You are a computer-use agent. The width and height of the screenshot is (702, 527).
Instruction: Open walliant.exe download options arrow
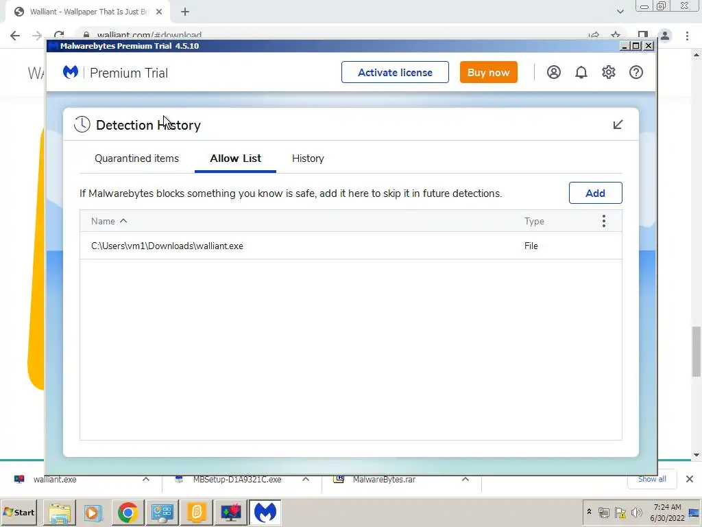click(146, 479)
